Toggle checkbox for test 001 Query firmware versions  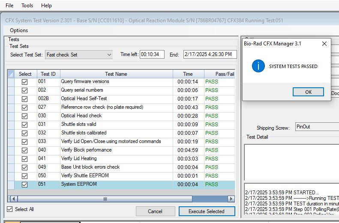24,82
